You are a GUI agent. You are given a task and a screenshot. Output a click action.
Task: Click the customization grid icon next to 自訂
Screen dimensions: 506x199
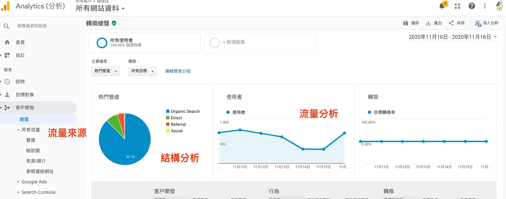[x=7, y=55]
